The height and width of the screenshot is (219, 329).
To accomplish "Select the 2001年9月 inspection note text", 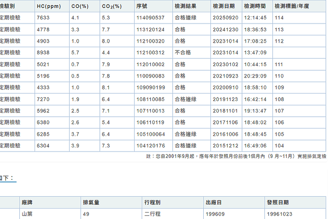I will 236,156.
